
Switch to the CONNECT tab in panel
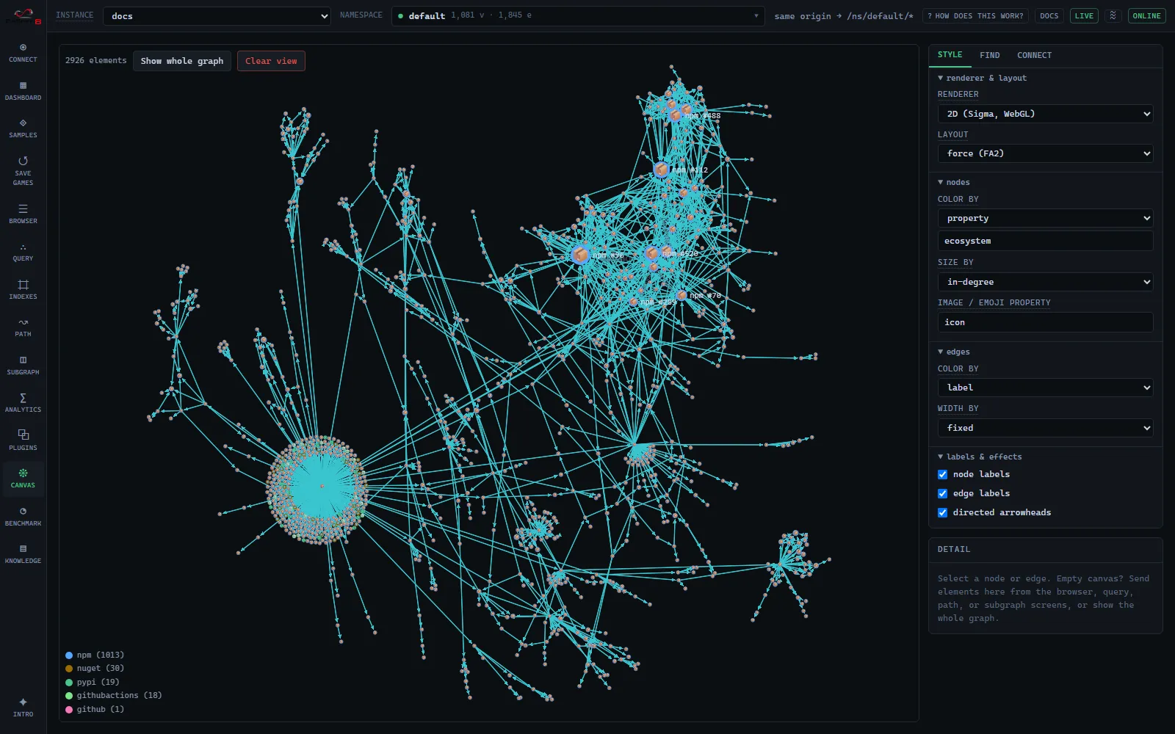point(1034,55)
